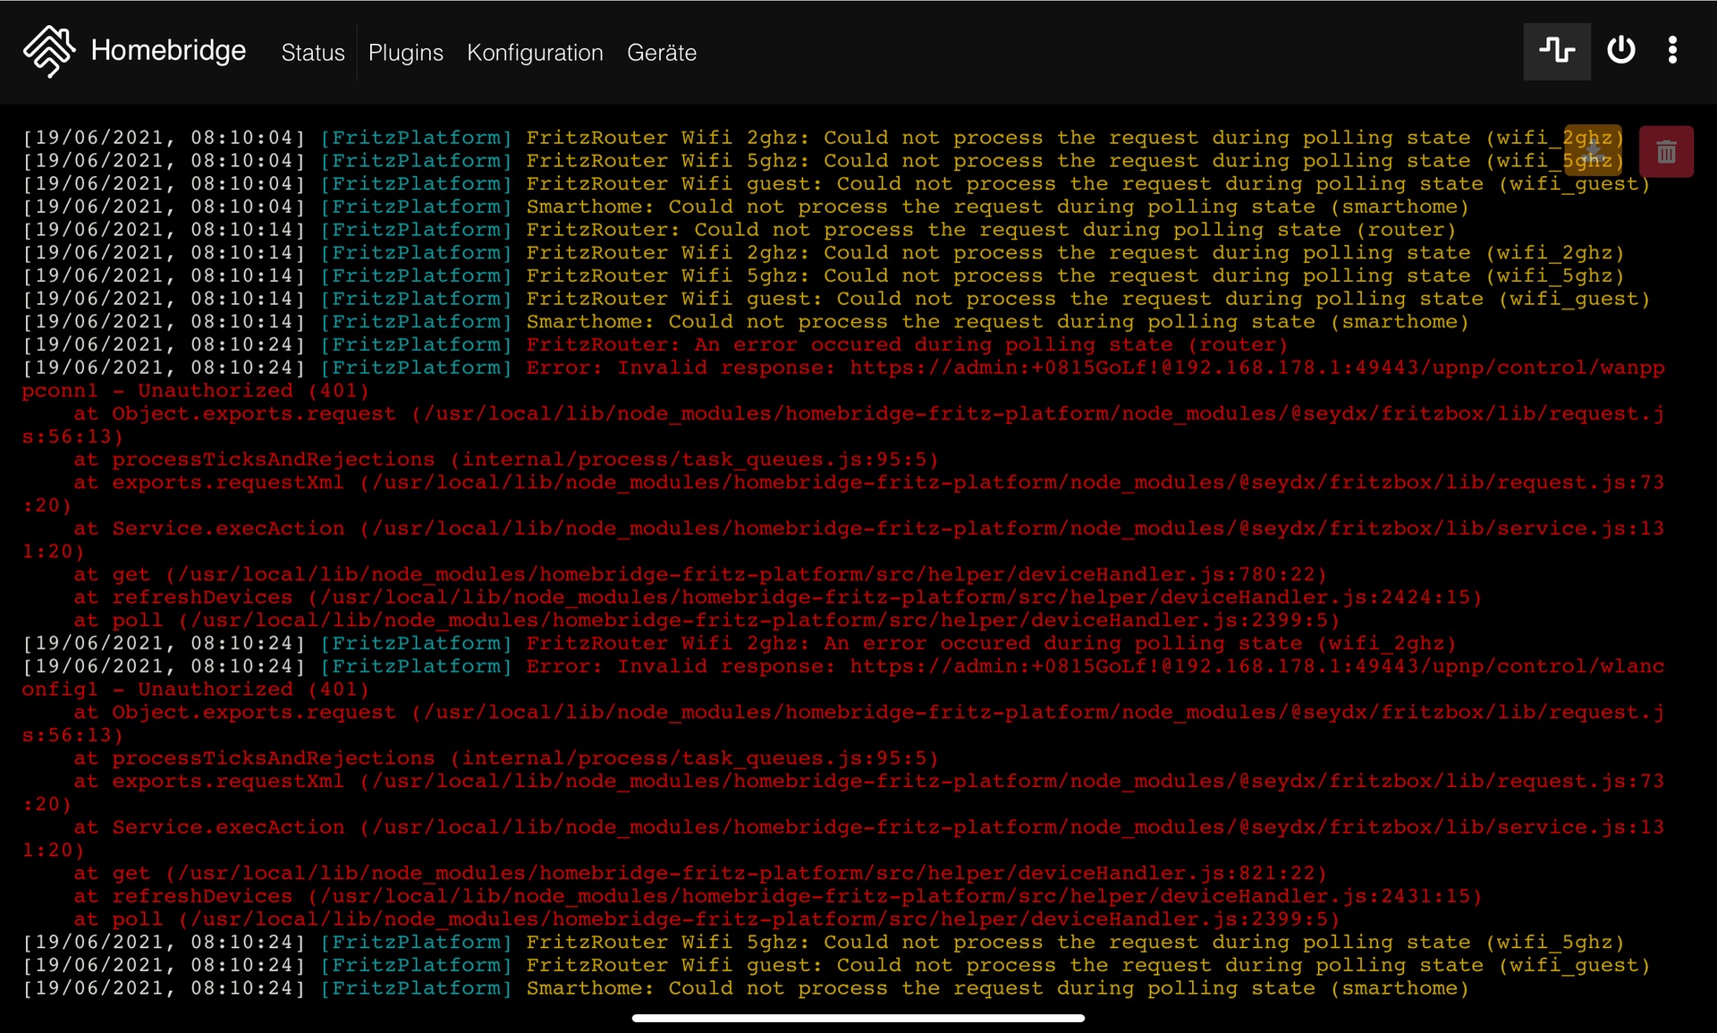This screenshot has height=1033, width=1717.
Task: Click the power restart icon
Action: [x=1620, y=51]
